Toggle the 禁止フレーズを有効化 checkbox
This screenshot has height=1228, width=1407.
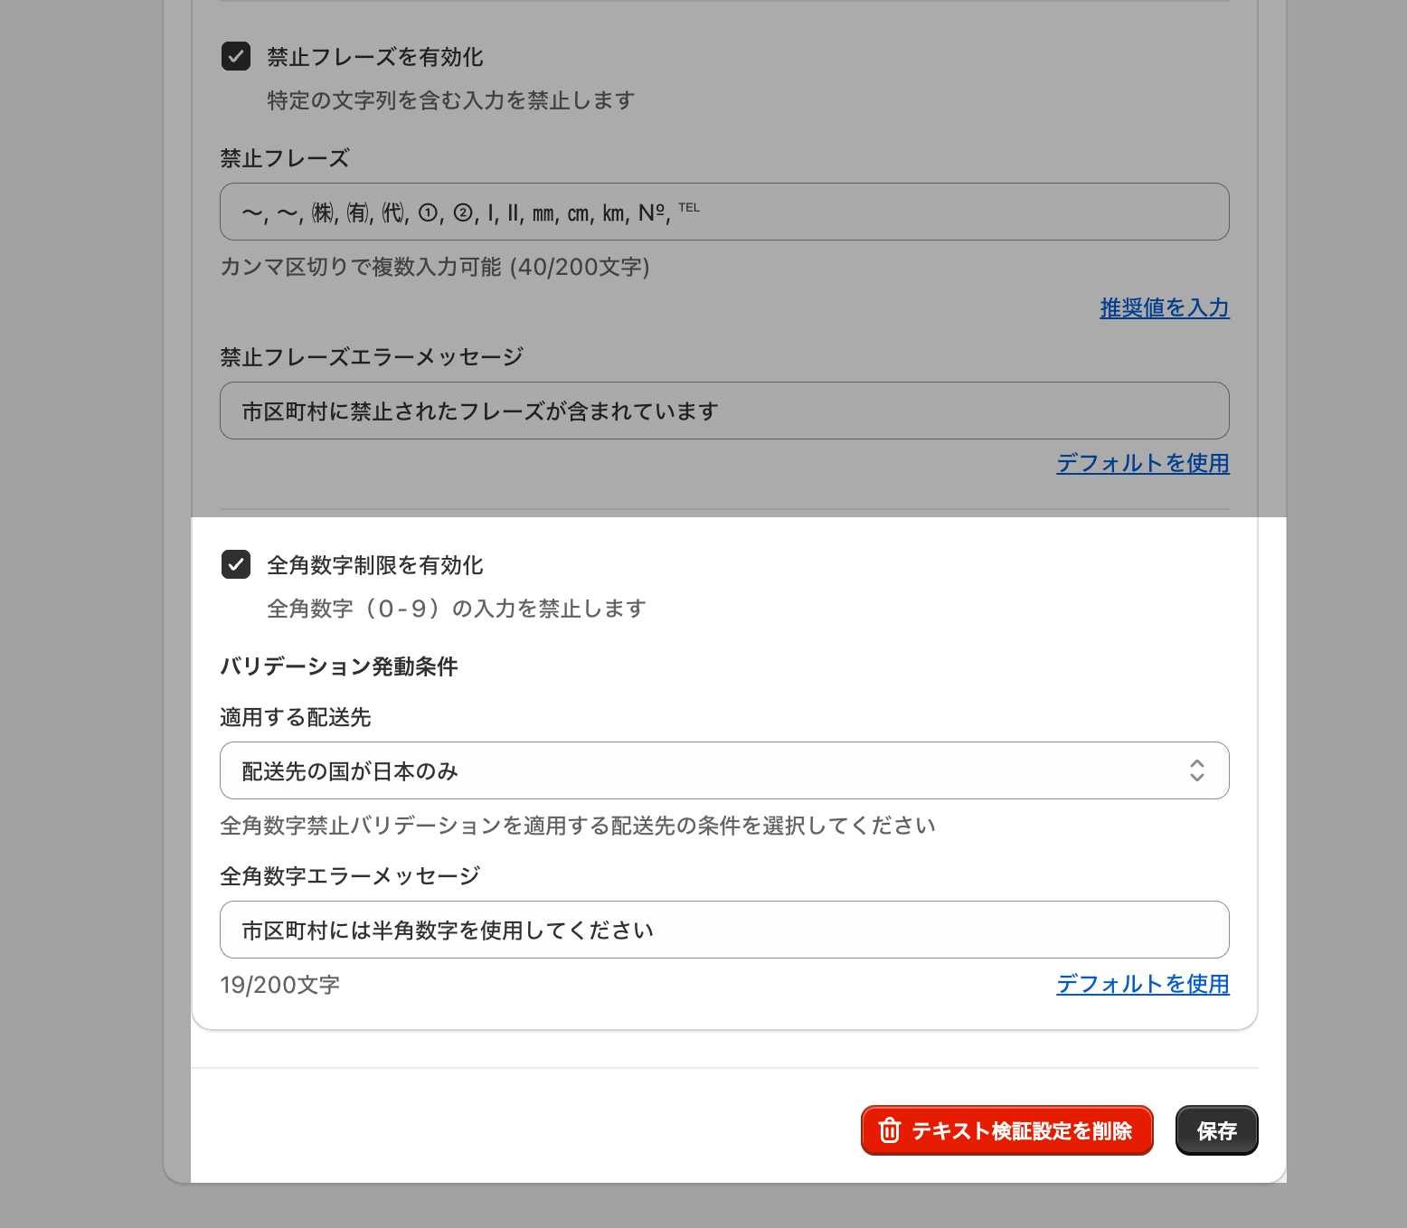236,56
